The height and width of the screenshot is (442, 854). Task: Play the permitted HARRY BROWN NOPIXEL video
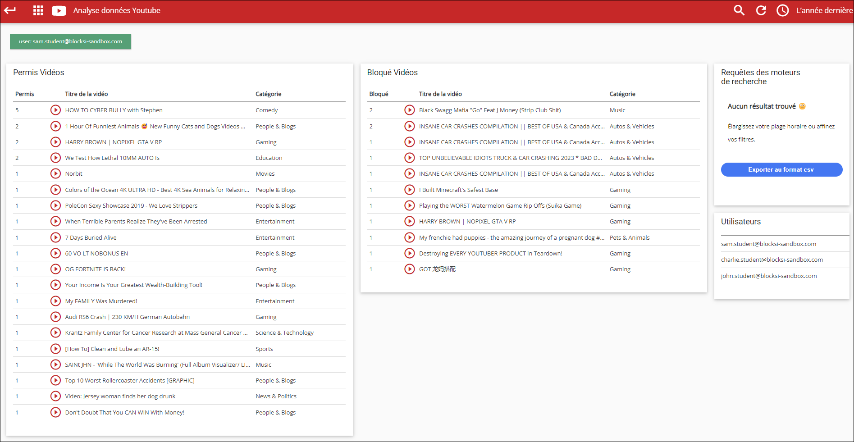click(55, 142)
